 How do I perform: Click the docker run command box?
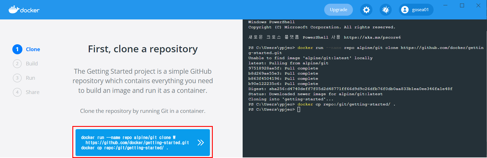143,143
